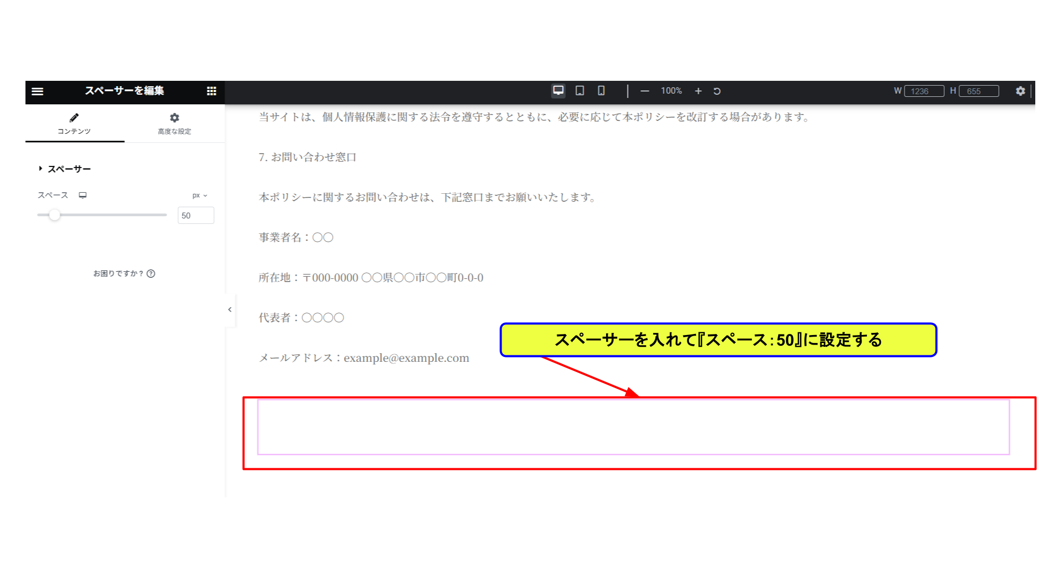Switch to mobile preview mode

601,91
